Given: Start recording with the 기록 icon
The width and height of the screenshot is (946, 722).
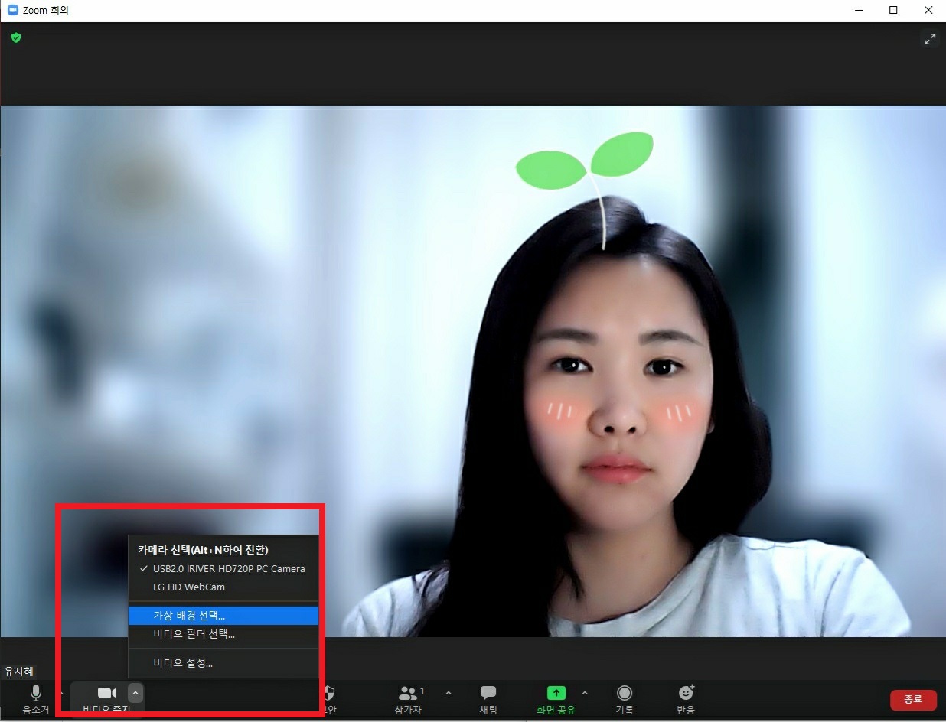Looking at the screenshot, I should [625, 694].
